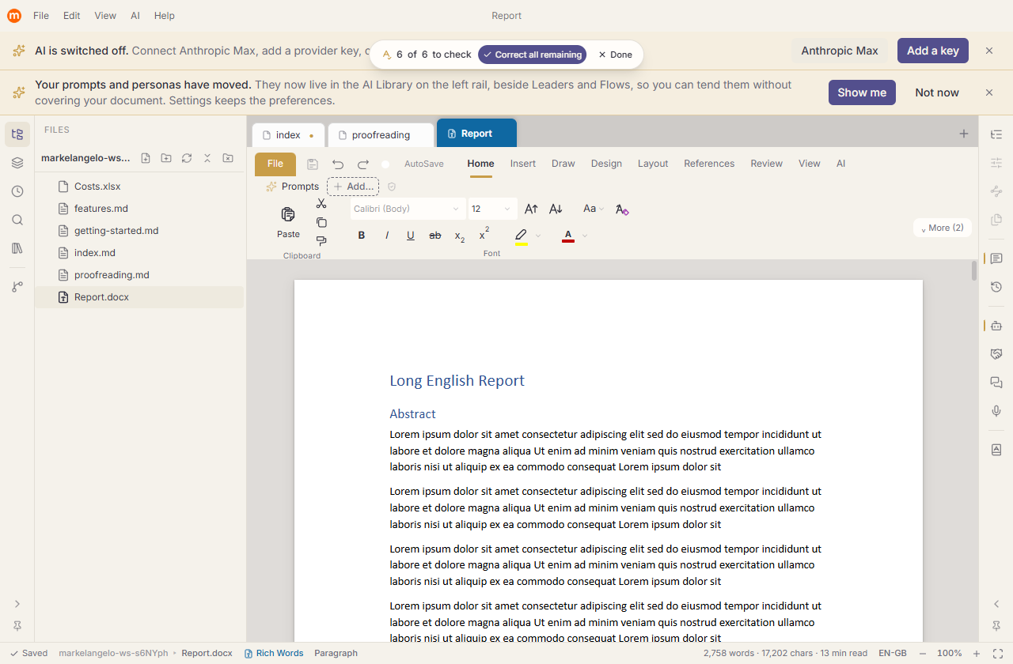Open the outline panel icon in right rail
Screen dimensions: 1013x664
[996, 134]
